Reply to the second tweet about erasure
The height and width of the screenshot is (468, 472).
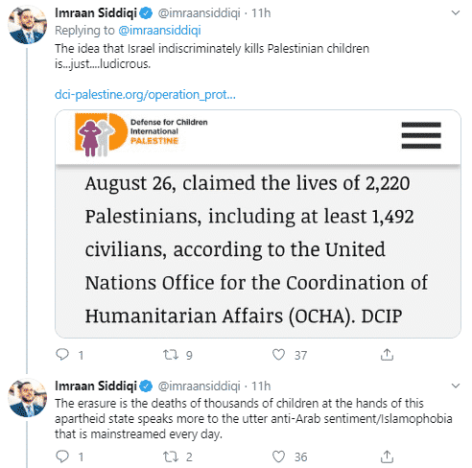click(62, 456)
